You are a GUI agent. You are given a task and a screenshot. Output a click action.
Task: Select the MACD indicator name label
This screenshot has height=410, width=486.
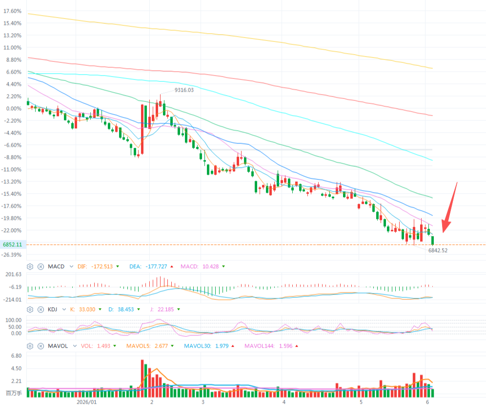(x=56, y=267)
